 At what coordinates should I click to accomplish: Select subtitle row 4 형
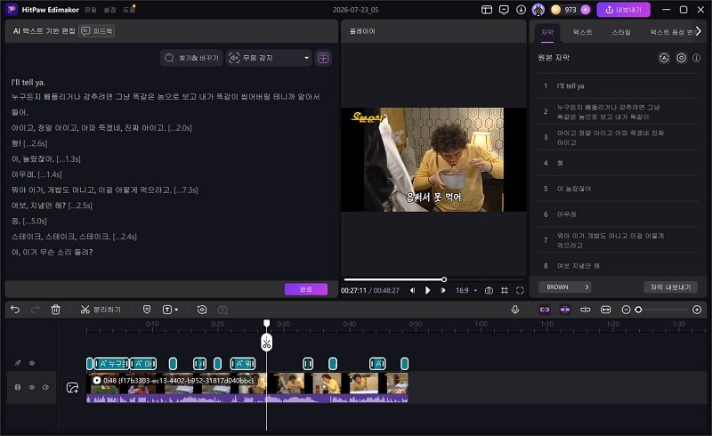point(618,163)
